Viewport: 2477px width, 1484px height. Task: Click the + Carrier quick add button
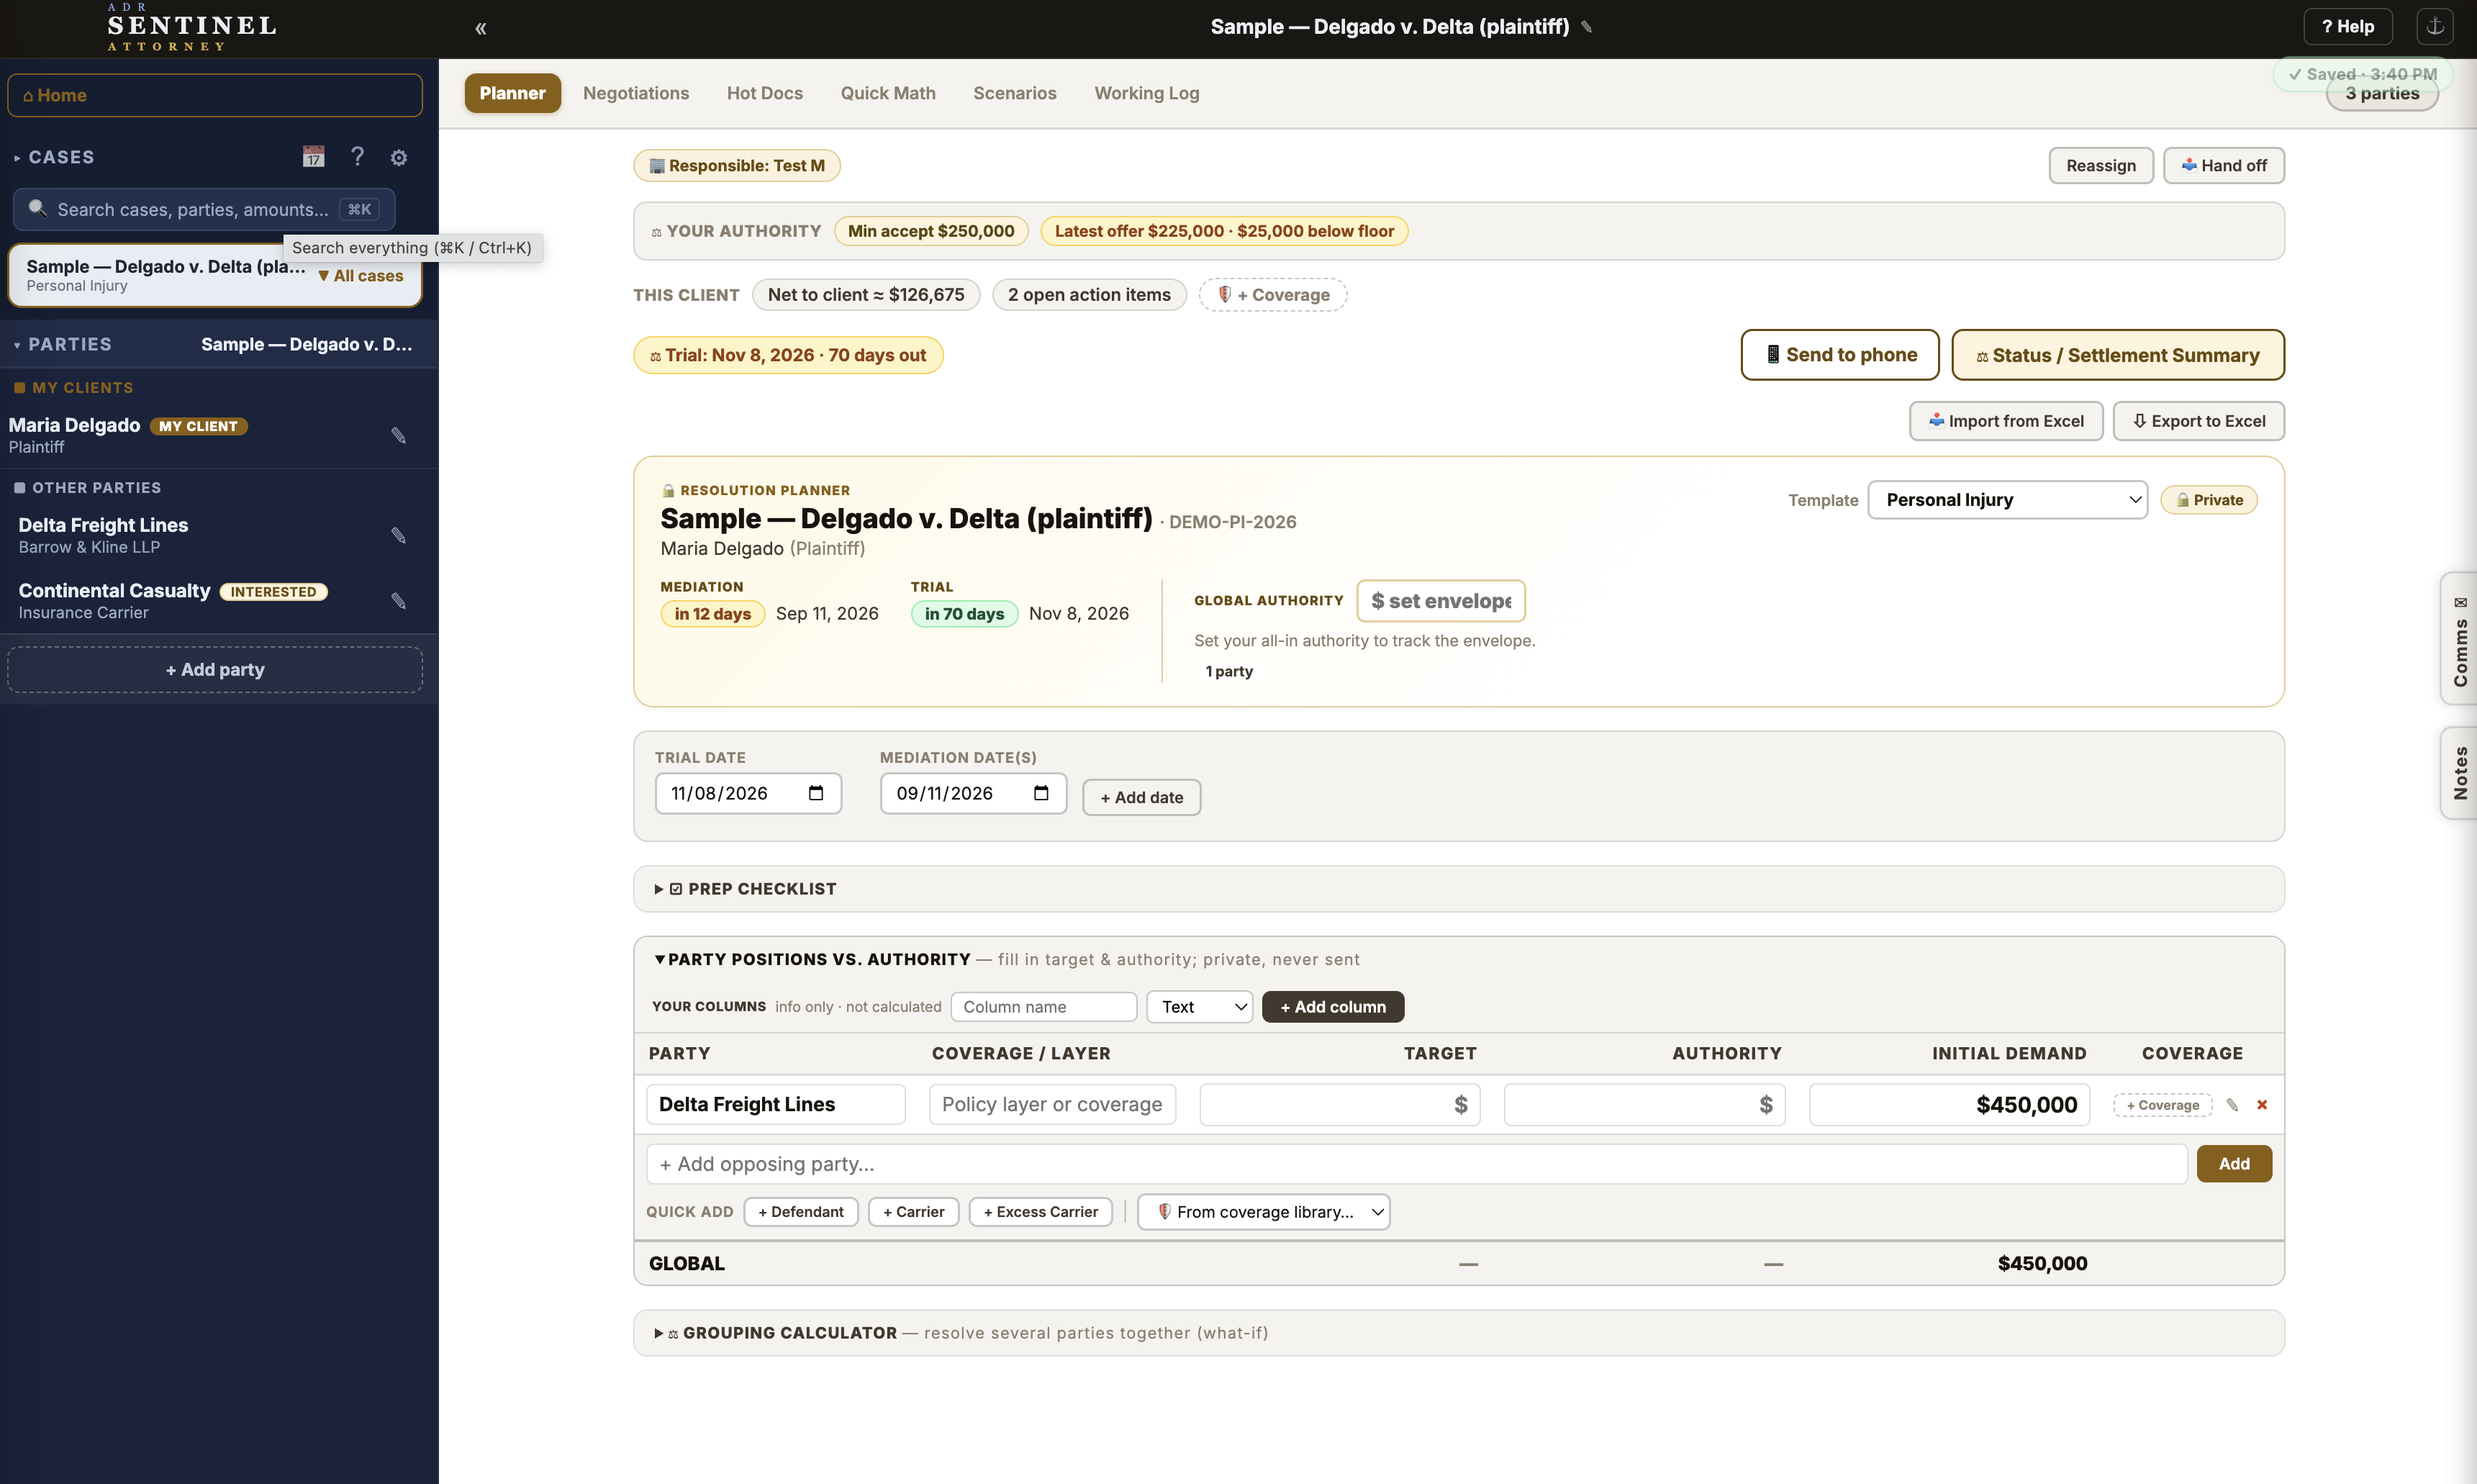tap(914, 1212)
